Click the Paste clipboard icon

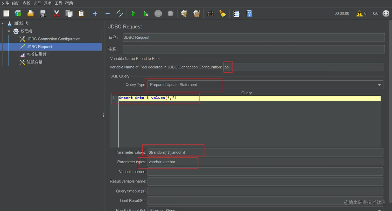tap(81, 13)
